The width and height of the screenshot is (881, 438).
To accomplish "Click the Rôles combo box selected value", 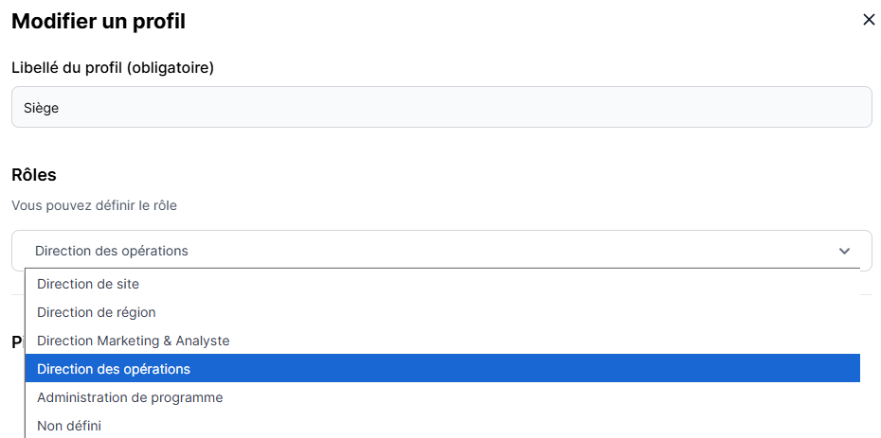I will (x=112, y=251).
